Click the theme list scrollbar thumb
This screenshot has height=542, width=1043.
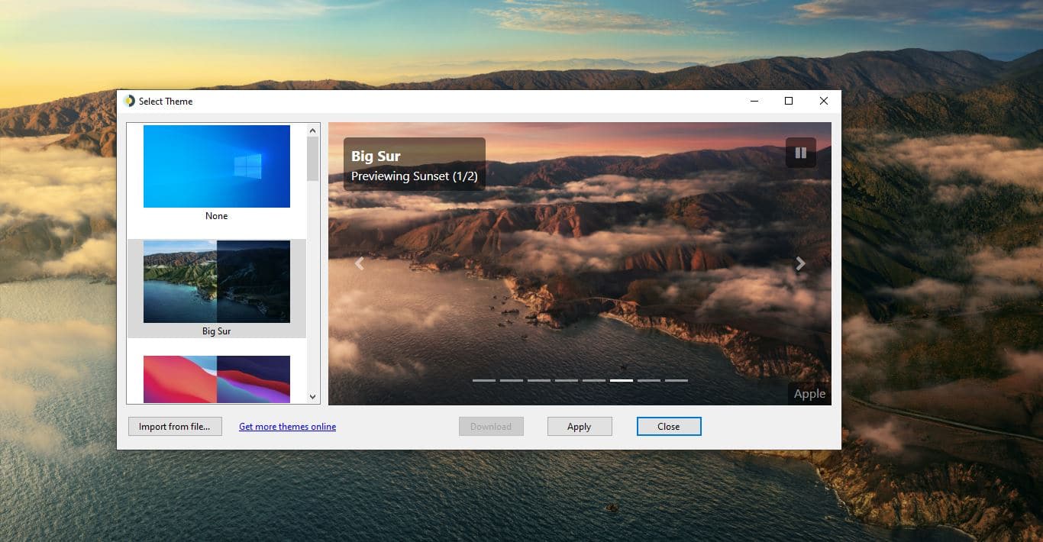[x=313, y=159]
